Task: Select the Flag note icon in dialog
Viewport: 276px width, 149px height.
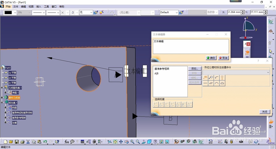Action: pos(211,78)
